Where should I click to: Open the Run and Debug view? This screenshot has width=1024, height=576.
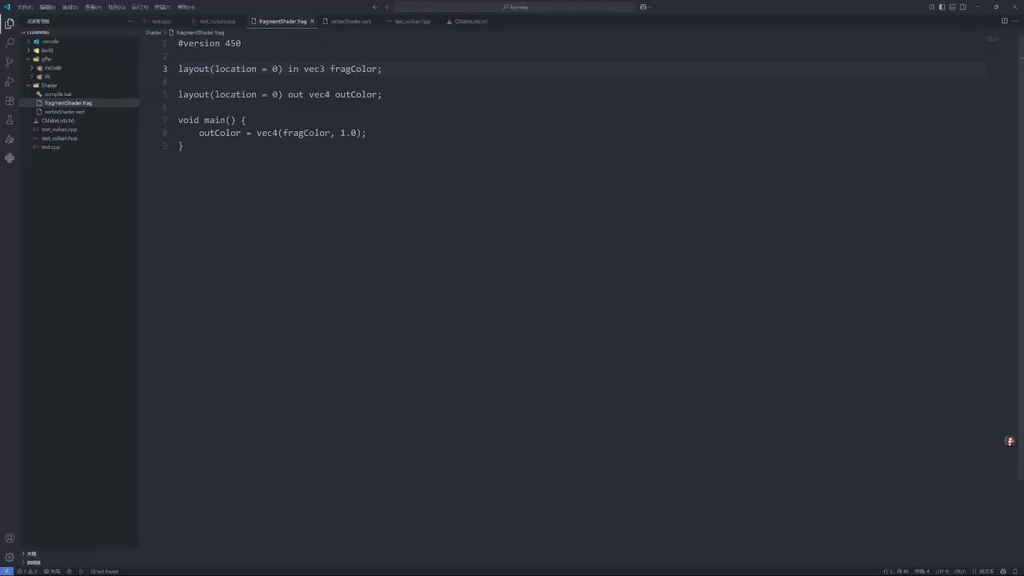pos(10,81)
